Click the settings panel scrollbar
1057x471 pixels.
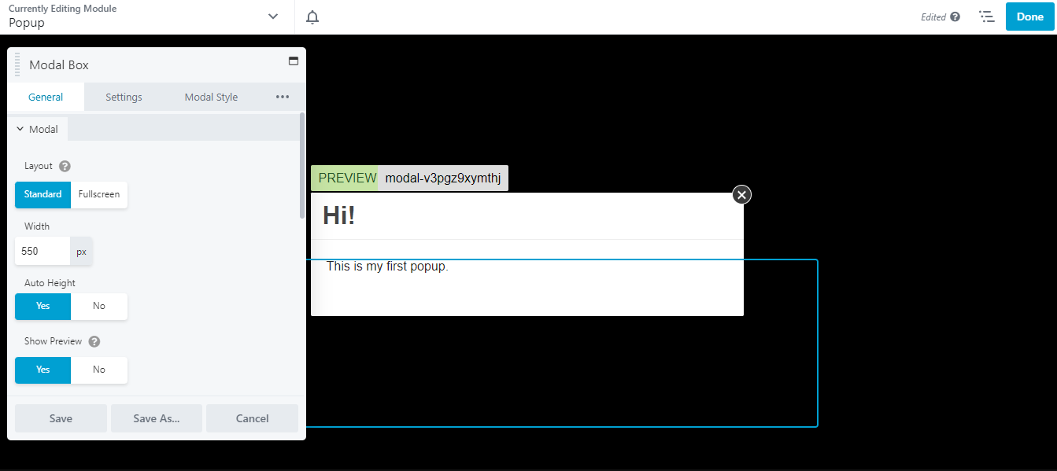302,165
